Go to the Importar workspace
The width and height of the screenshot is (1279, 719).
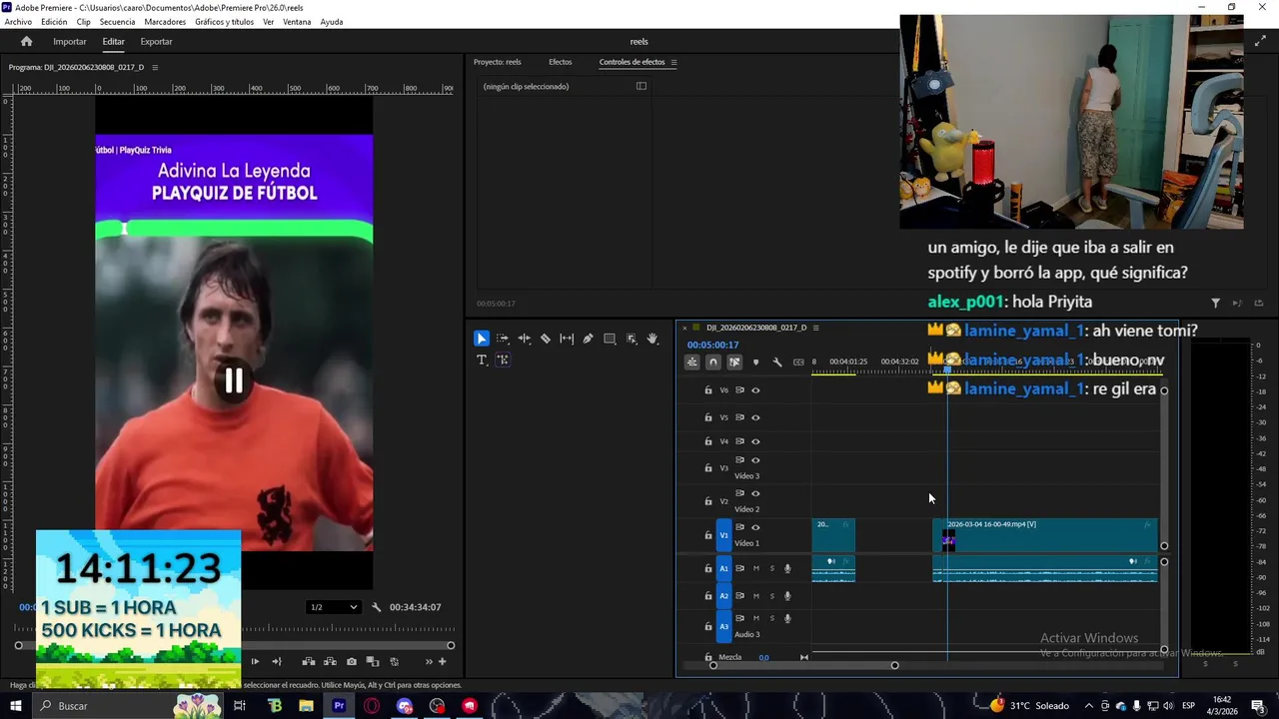point(70,41)
